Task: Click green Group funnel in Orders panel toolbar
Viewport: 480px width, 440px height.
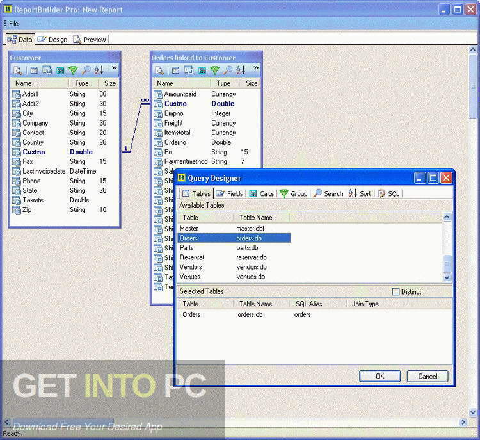Action: [x=215, y=70]
